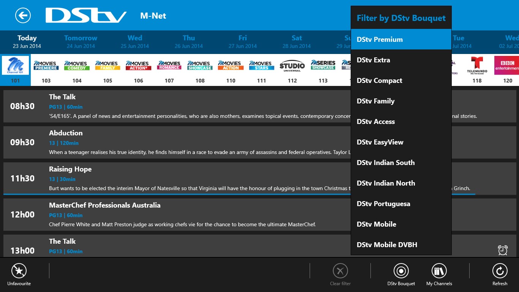Open Thursday 26 Jun schedule tab
This screenshot has height=292, width=519.
pyautogui.click(x=188, y=41)
